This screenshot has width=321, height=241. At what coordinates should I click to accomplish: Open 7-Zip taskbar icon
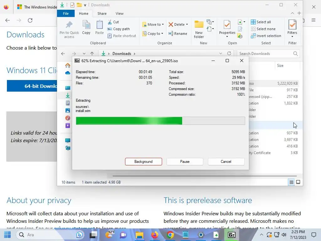pos(232,235)
